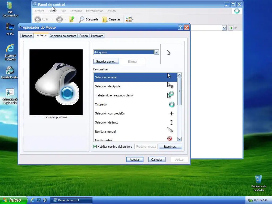Screen dimensions: 272x204
Task: Click the mouse scheme preview image
Action: 56,82
